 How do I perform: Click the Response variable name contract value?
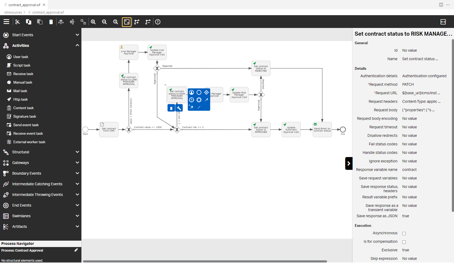point(409,170)
